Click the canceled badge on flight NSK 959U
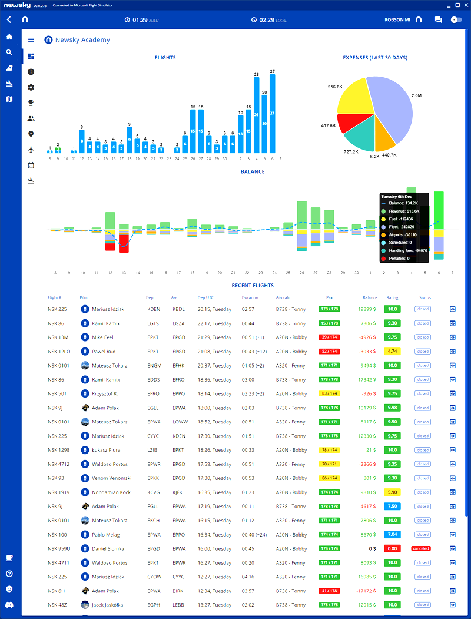The height and width of the screenshot is (619, 471). click(x=422, y=548)
